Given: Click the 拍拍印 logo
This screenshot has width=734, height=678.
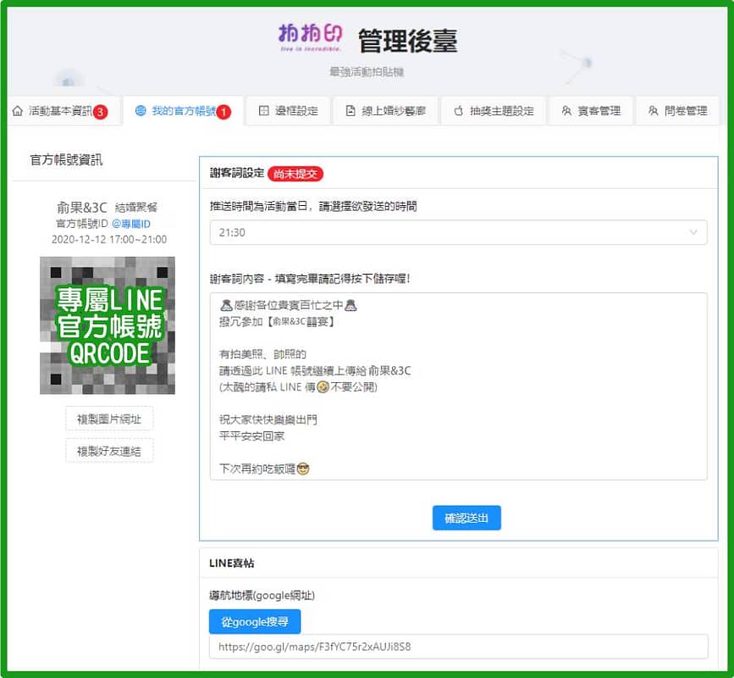Looking at the screenshot, I should click(x=311, y=37).
